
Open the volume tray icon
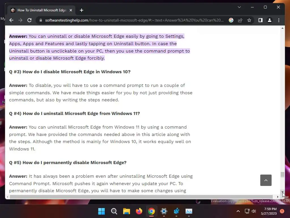tap(254, 211)
